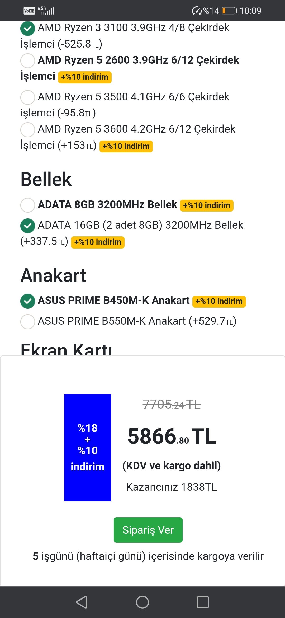This screenshot has width=285, height=618.
Task: Tap the Android back navigation icon
Action: click(x=82, y=602)
